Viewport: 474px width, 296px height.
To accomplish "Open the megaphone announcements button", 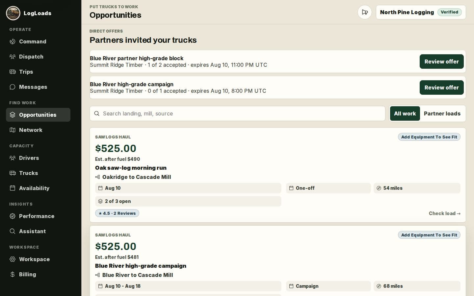I will click(x=365, y=12).
